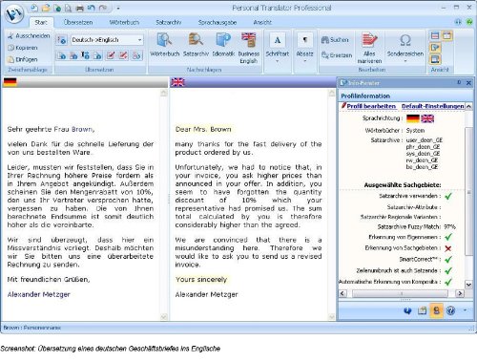Image resolution: width=477 pixels, height=362 pixels.
Task: Click Ausschneiden in the clipboard group
Action: (x=29, y=35)
